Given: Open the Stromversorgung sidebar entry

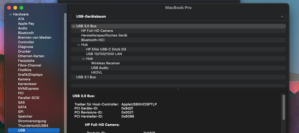Looking at the screenshot, I should coord(32,121).
